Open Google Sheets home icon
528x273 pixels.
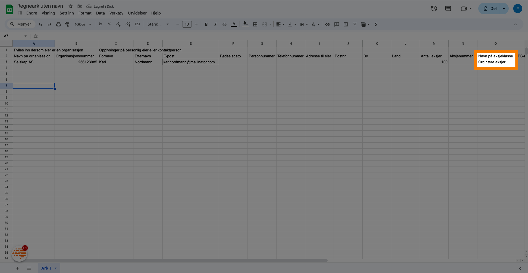pos(10,9)
